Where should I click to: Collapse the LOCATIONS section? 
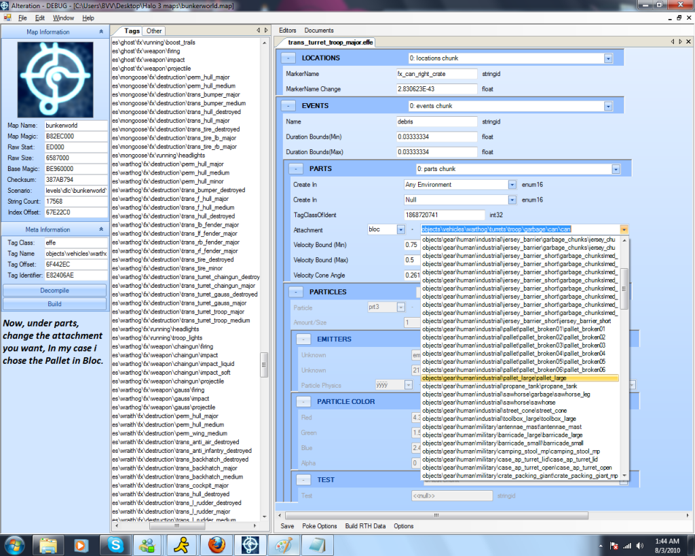tap(288, 58)
